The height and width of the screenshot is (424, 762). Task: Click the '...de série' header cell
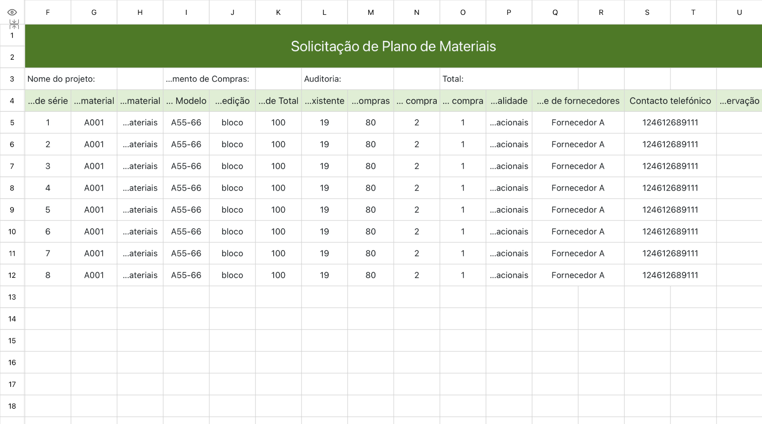tap(48, 101)
